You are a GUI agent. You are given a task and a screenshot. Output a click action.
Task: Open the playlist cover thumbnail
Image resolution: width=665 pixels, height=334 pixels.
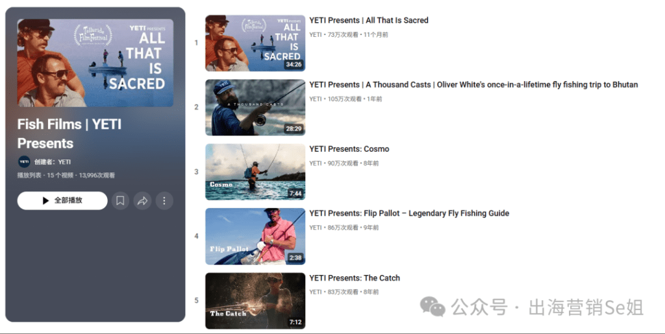(95, 63)
